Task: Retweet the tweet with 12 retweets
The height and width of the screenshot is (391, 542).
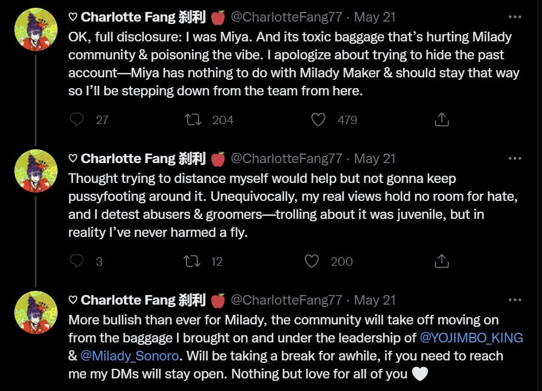Action: click(x=194, y=261)
